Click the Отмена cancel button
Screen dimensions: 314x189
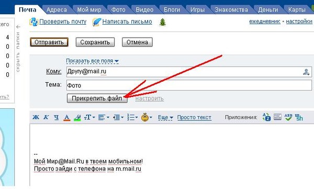pos(137,42)
